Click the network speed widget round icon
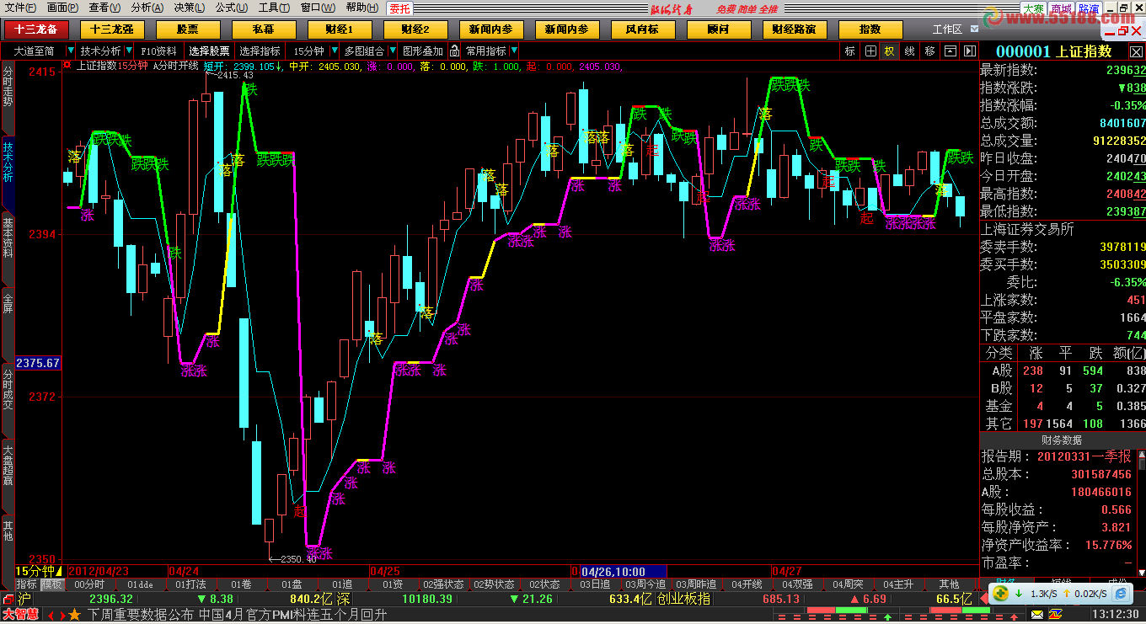Screen dimensions: 1146x624 (x=1000, y=593)
